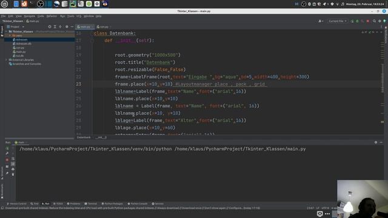Screen dimensions: 388x218
Task: Open the File menu
Action: pyautogui.click(x=3, y=16)
